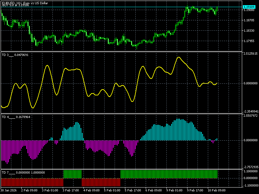
Task: Click the 4 Feb 09:00 time label
Action: coord(92,190)
